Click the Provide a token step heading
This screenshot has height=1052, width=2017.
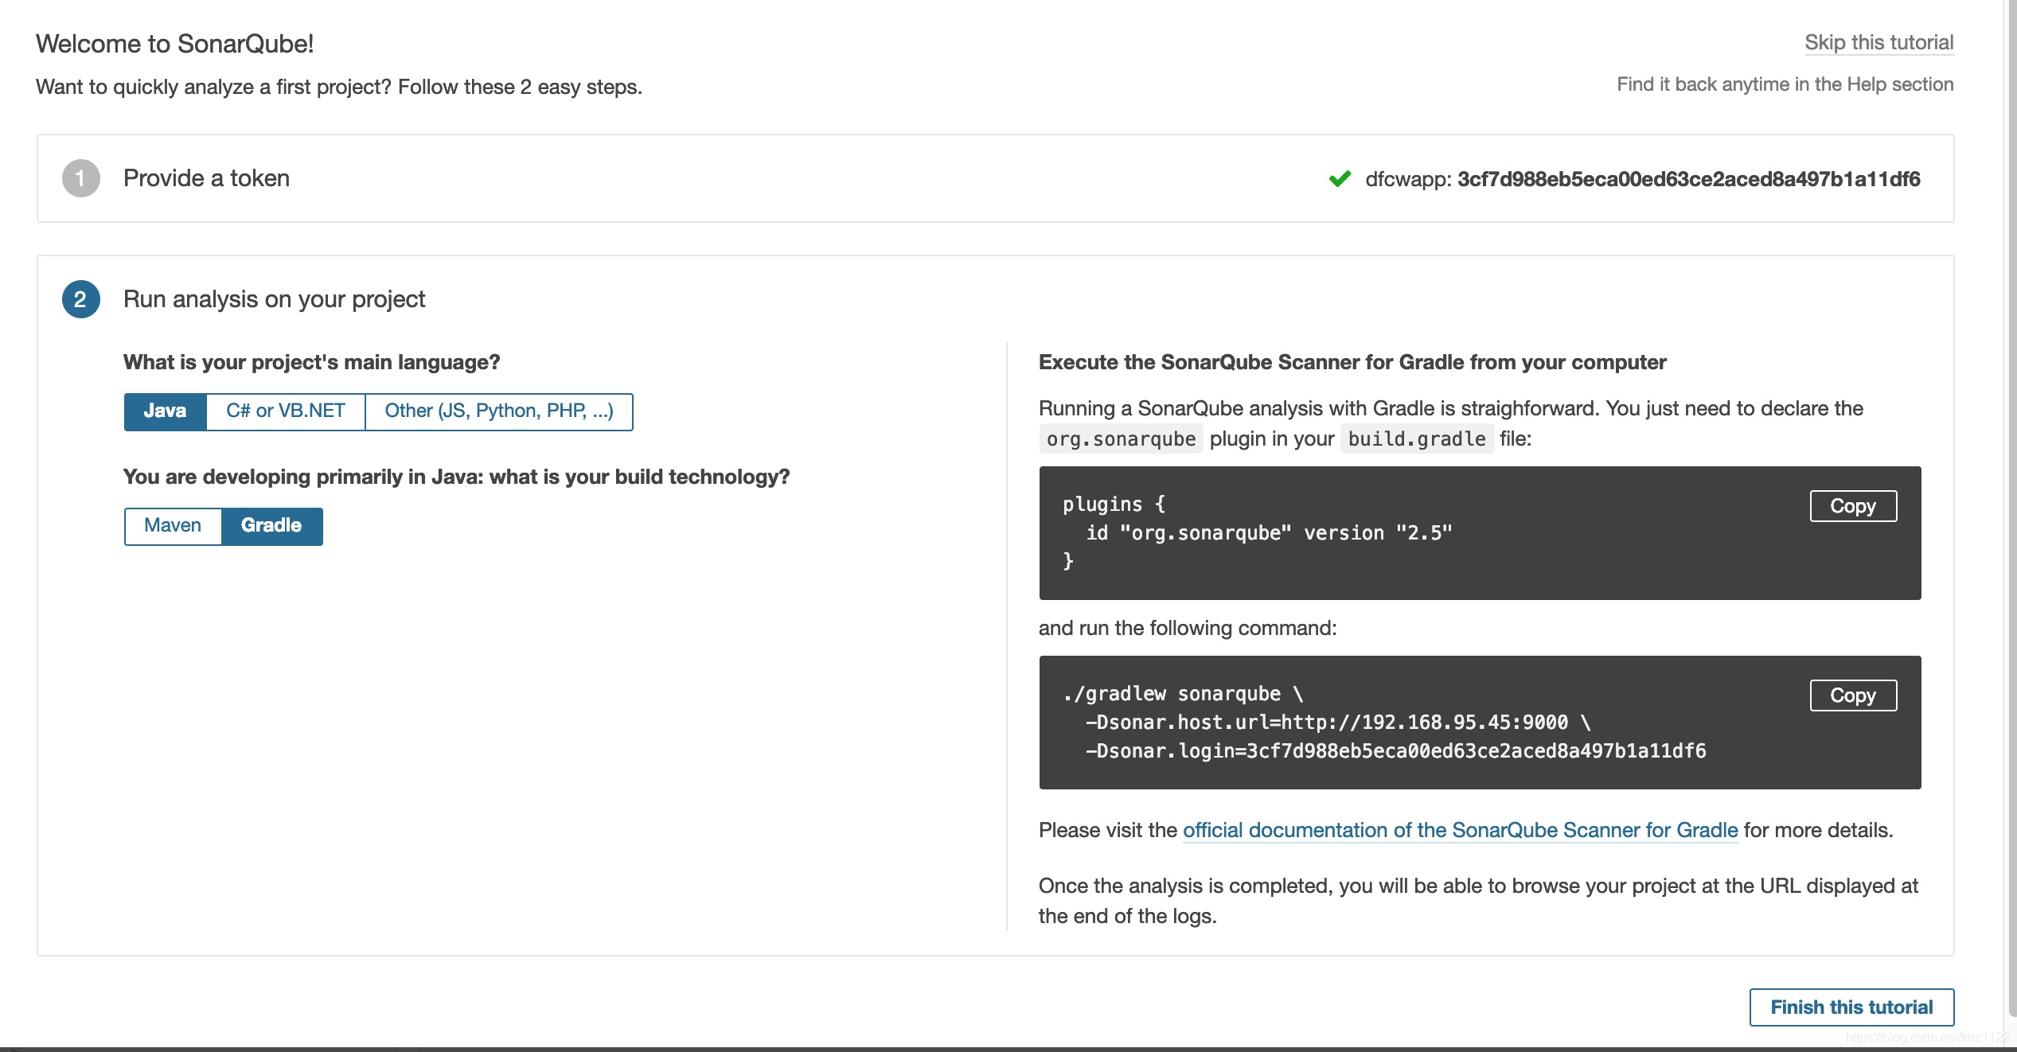[x=206, y=178]
